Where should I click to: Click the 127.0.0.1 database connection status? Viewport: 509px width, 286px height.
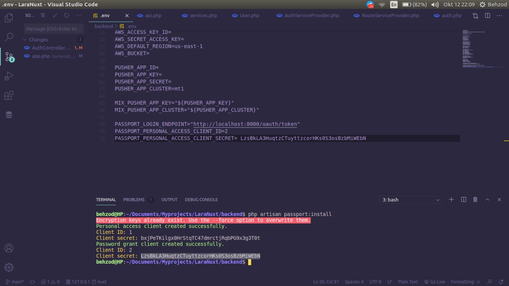78,282
